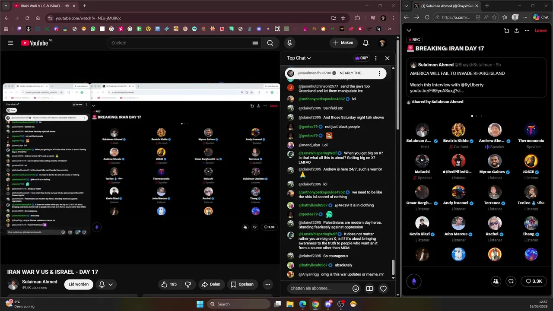The width and height of the screenshot is (553, 311).
Task: Open Chrome extensions puzzle icon
Action: (357, 18)
